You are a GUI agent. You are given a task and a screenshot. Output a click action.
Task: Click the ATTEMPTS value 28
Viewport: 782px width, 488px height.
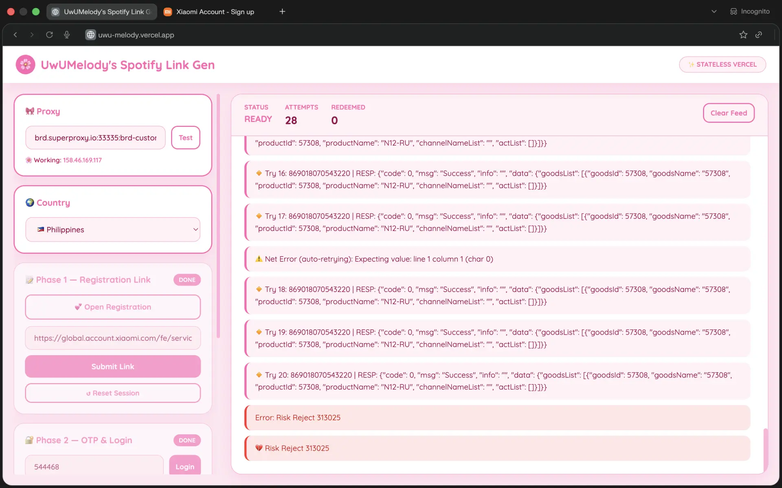[291, 120]
